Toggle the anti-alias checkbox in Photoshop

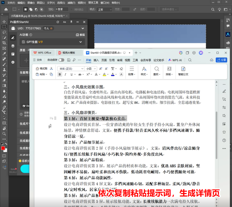71,9
